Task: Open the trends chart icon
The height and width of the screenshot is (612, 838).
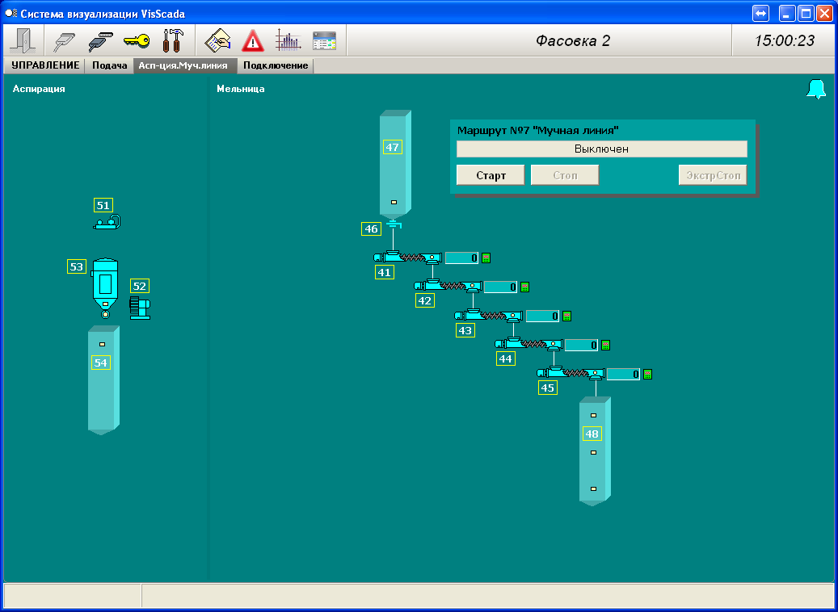Action: [x=288, y=40]
